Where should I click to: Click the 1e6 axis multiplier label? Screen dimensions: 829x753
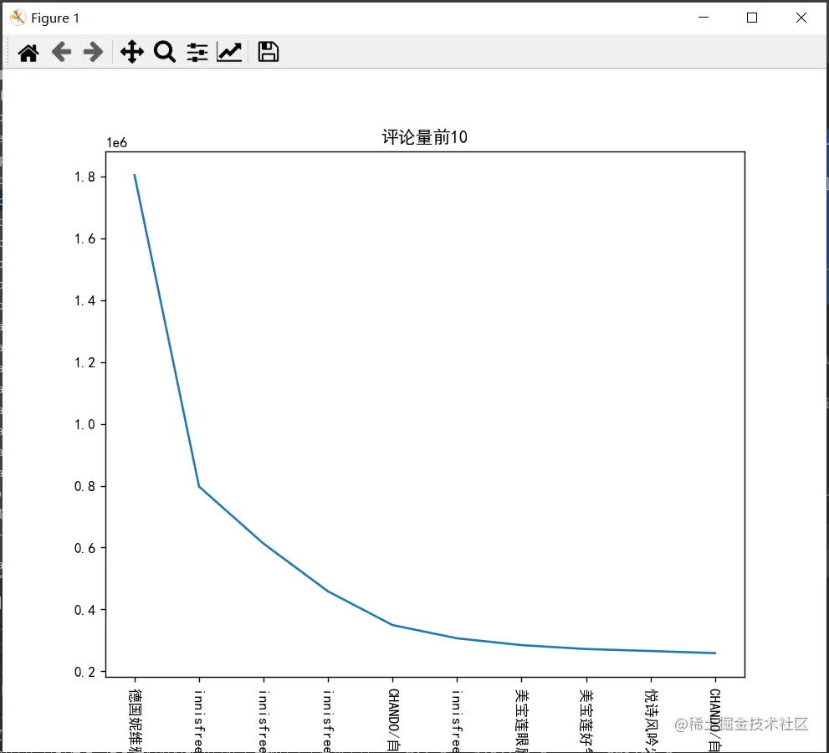(x=117, y=143)
